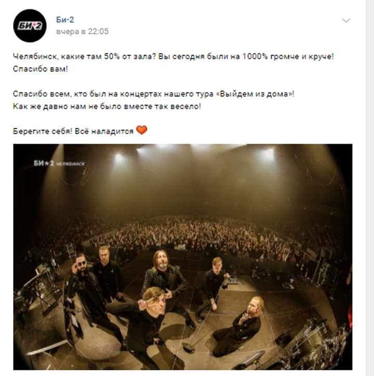Open the Би-2 community name link
The image size is (374, 376).
click(x=65, y=20)
